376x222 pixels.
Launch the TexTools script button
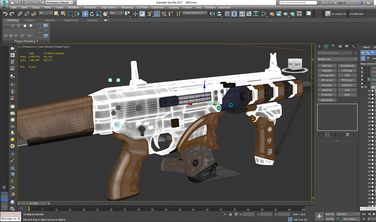click(328, 14)
